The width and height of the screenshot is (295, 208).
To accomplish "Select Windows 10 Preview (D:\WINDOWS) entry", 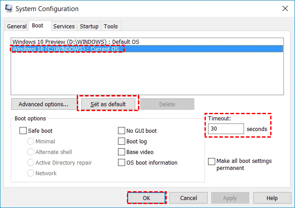I will tap(147, 42).
